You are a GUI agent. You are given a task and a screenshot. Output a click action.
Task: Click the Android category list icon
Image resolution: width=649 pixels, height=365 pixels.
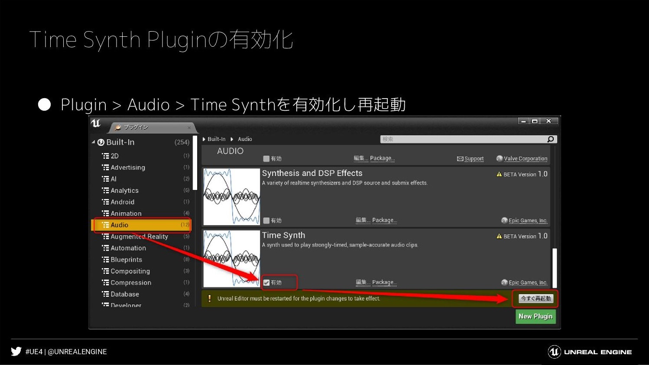pos(105,202)
